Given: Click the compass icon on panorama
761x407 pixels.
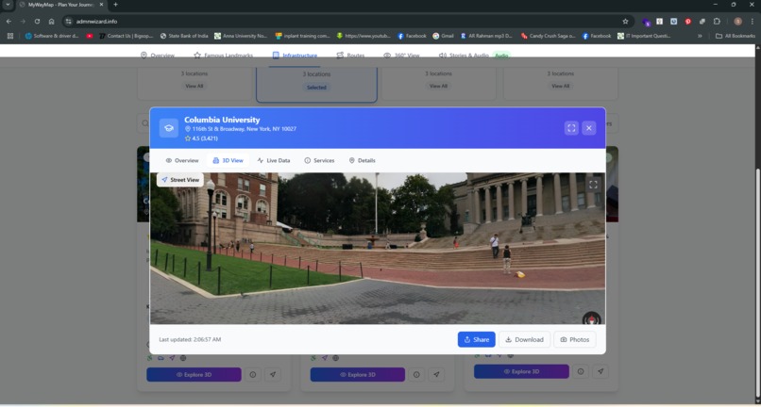Looking at the screenshot, I should (592, 319).
